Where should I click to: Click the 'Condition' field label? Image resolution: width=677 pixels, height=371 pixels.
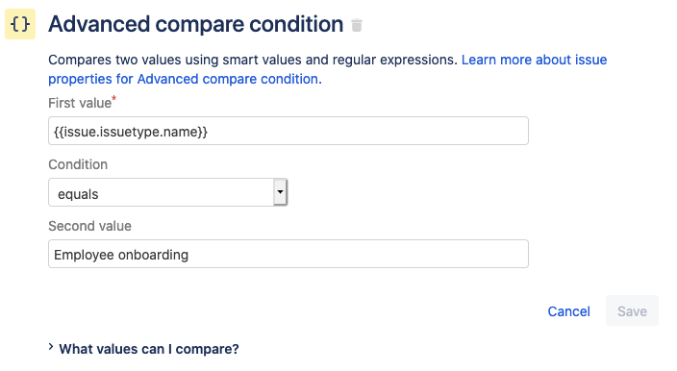pyautogui.click(x=78, y=164)
